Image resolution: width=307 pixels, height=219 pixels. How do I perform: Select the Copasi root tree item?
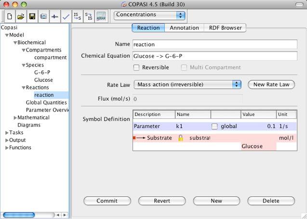9,28
